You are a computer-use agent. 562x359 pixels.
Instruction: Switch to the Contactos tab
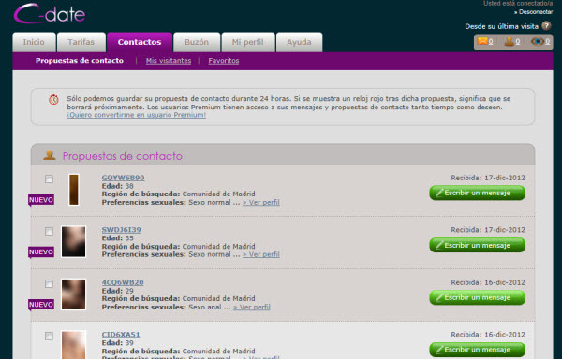(140, 42)
